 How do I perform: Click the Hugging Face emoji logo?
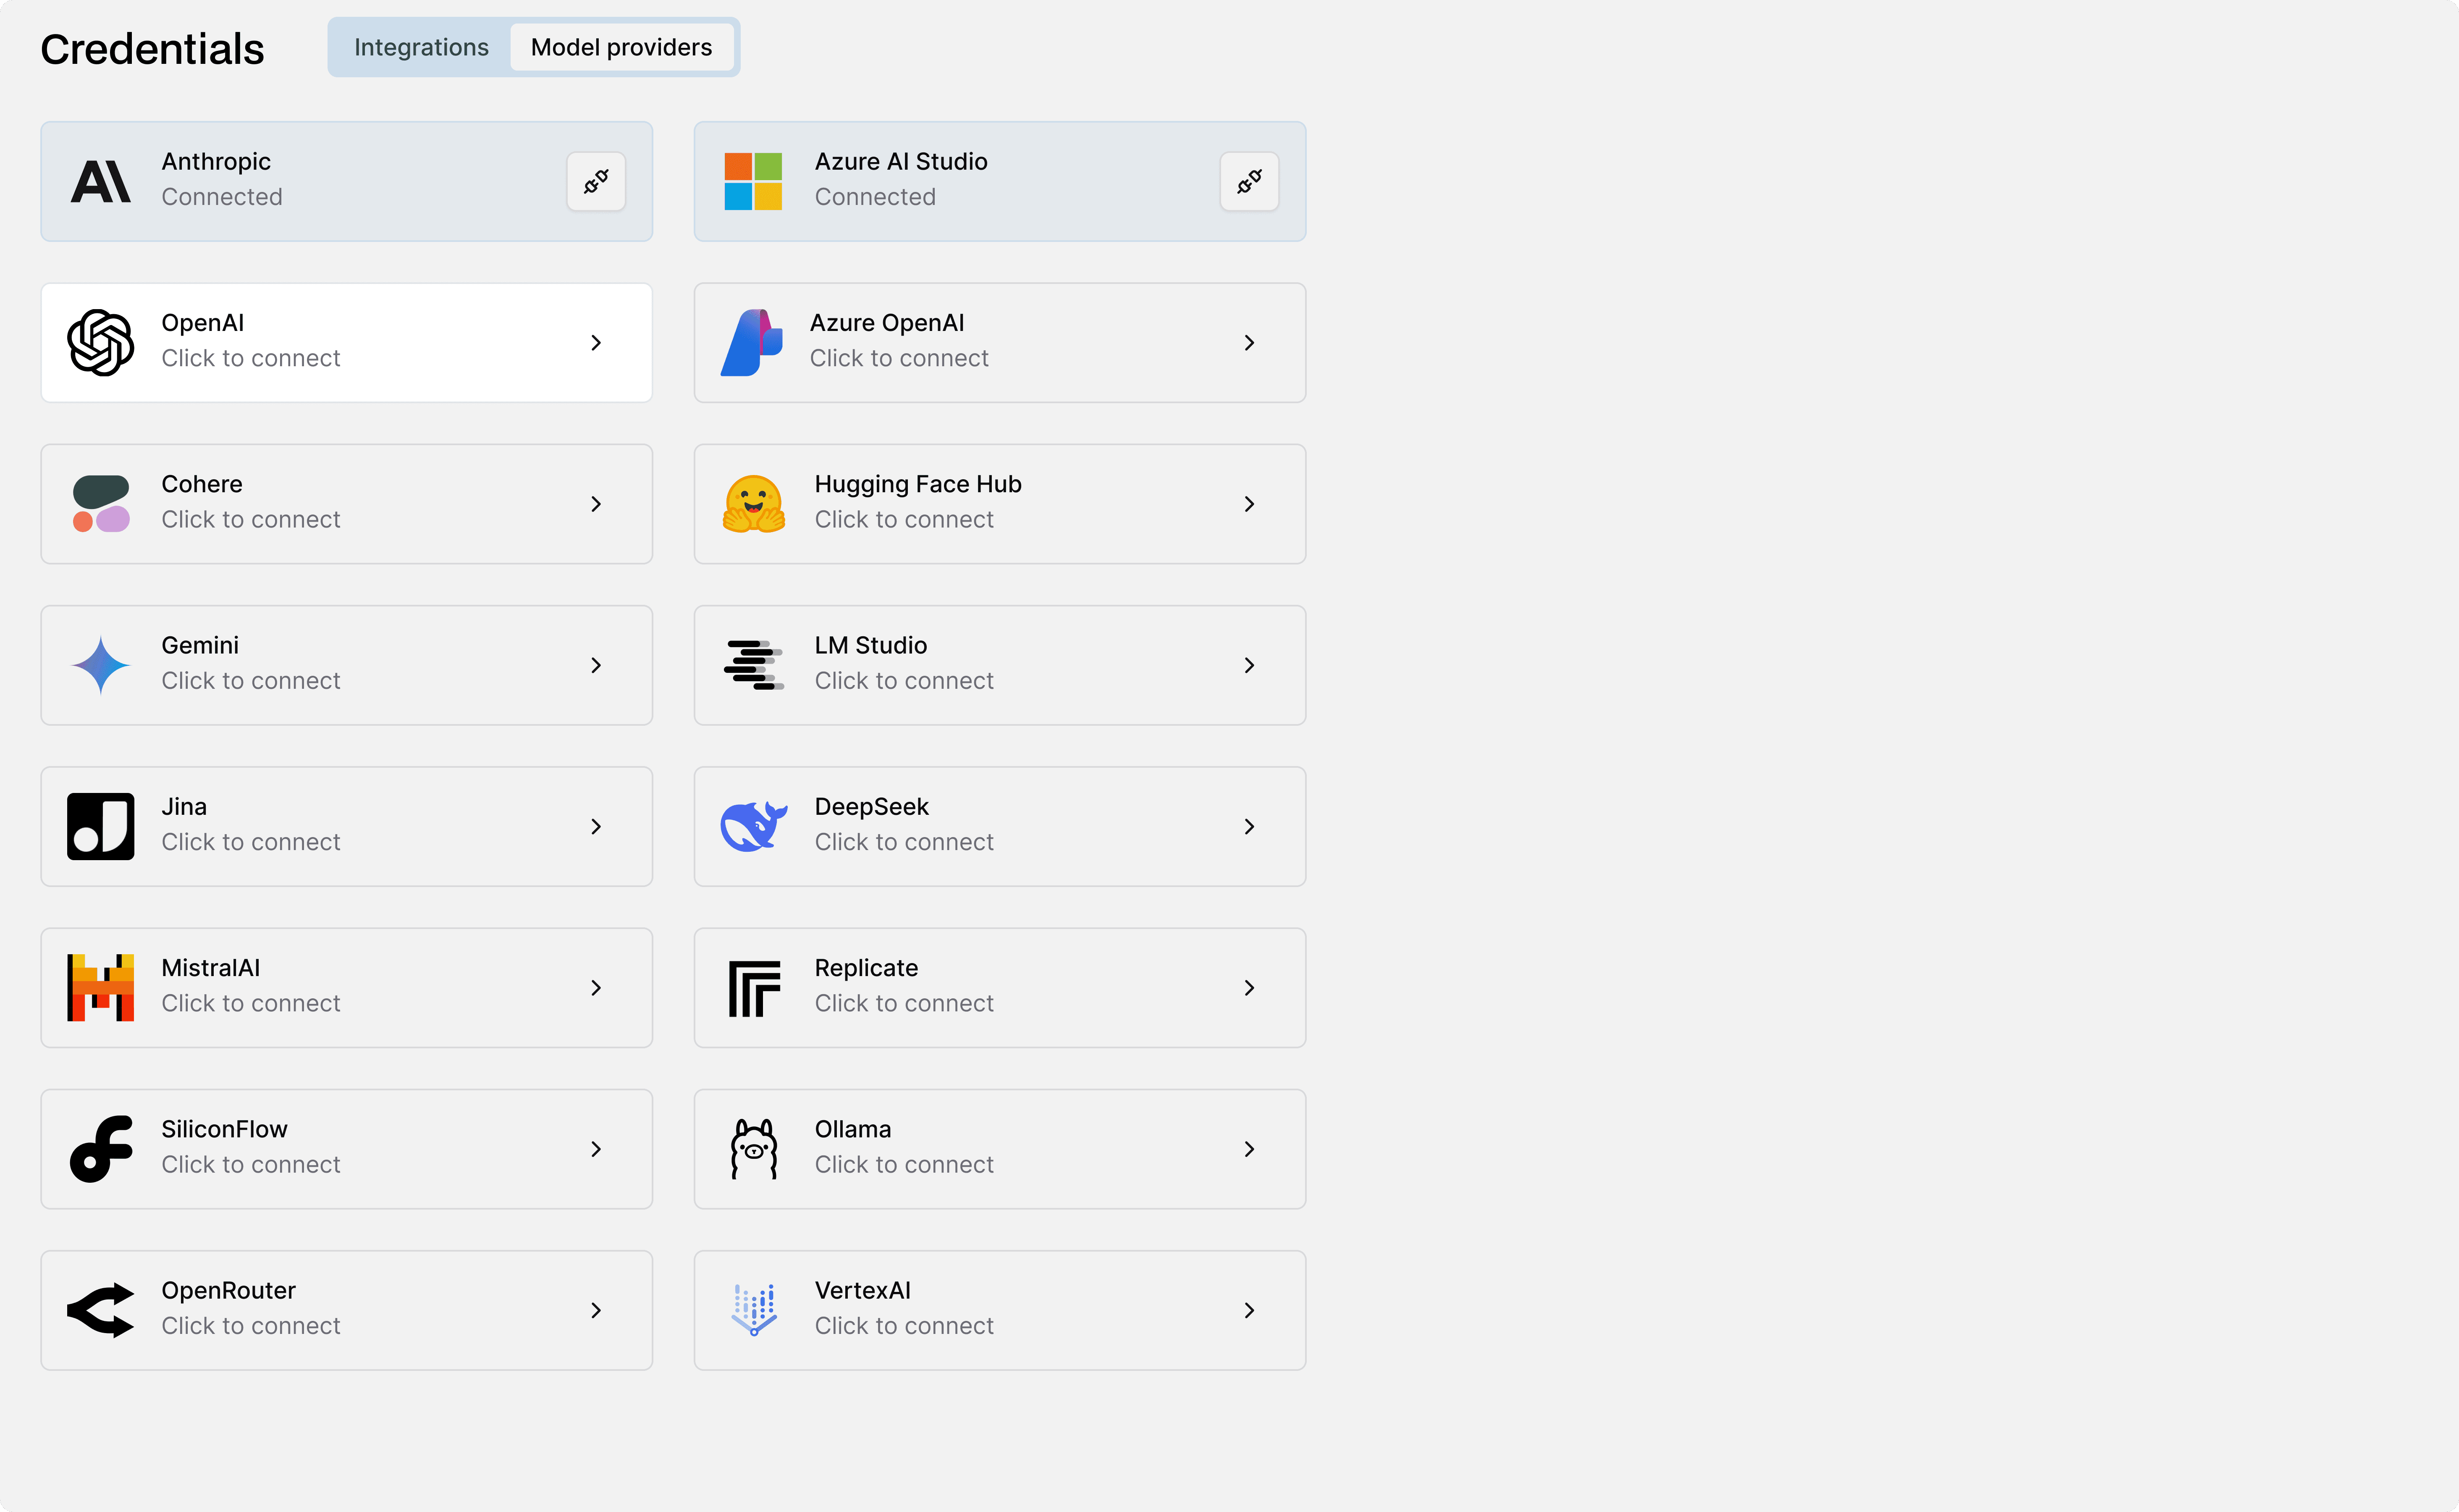754,504
